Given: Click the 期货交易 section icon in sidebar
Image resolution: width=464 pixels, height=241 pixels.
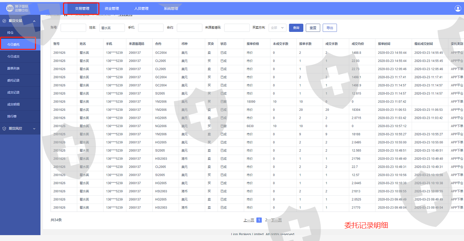Looking at the screenshot, I should tap(4, 21).
